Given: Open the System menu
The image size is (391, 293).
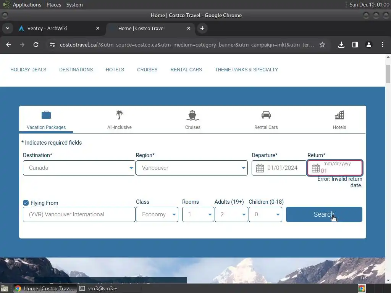Looking at the screenshot, I should 74,5.
